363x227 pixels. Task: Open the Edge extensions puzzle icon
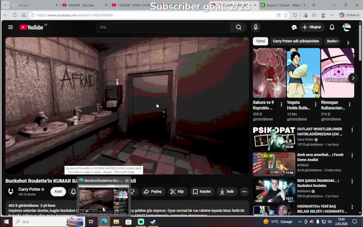(x=295, y=15)
